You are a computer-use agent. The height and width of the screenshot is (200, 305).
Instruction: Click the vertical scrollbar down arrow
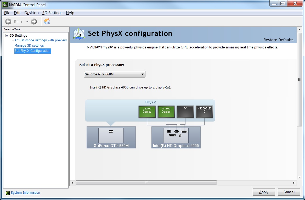pos(299,177)
